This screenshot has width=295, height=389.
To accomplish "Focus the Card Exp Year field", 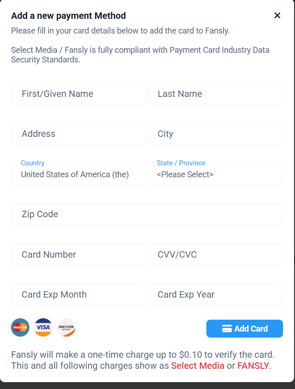I will pos(215,294).
